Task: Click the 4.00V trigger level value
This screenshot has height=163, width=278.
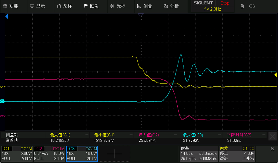Action: [x=249, y=154]
